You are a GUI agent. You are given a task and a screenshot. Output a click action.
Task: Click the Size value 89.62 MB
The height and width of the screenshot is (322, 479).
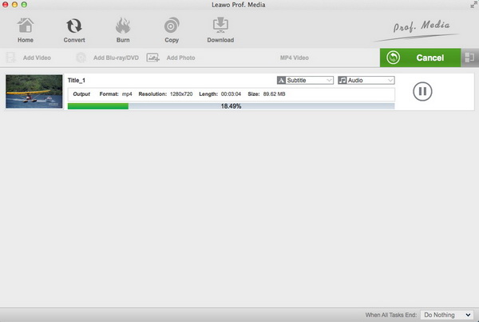click(x=274, y=93)
